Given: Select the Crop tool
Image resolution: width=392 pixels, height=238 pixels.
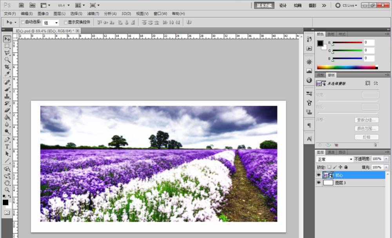Looking at the screenshot, I should 7,67.
